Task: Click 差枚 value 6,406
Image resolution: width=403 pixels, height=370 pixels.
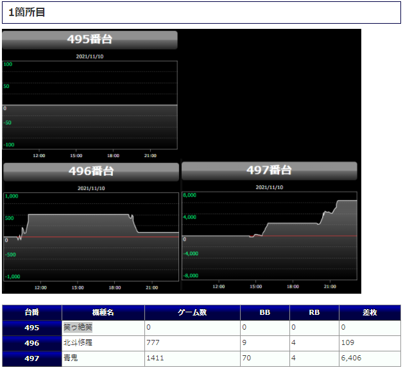Action: pyautogui.click(x=351, y=358)
